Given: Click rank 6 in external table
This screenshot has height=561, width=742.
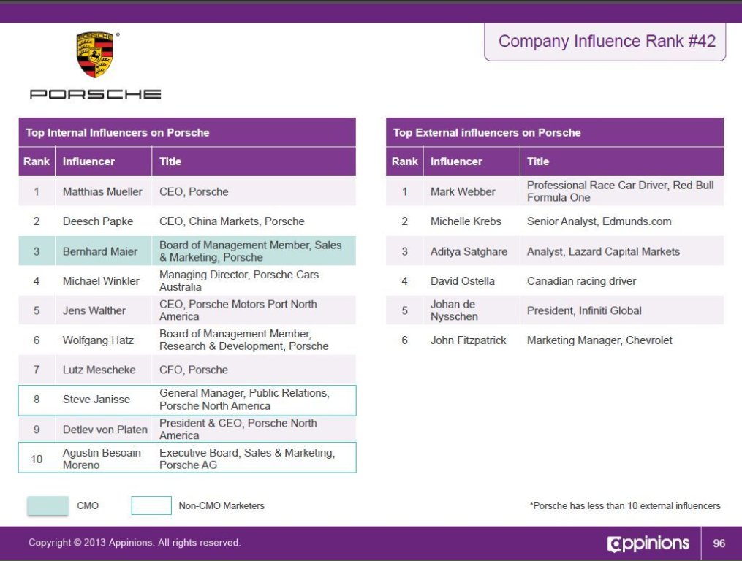Looking at the screenshot, I should coord(404,340).
